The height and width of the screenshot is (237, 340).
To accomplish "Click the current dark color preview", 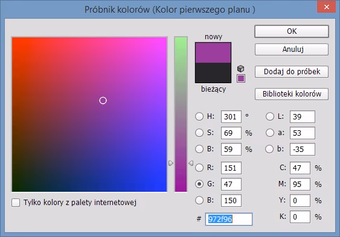I will tap(213, 73).
